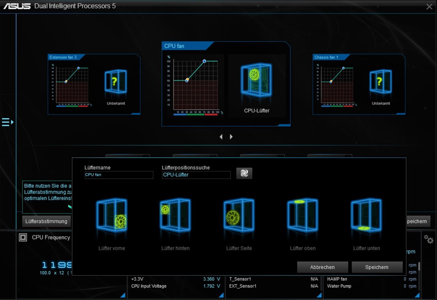Screen dimensions: 437x300
Task: Click the CPU Input Voltage row
Action: (x=176, y=286)
